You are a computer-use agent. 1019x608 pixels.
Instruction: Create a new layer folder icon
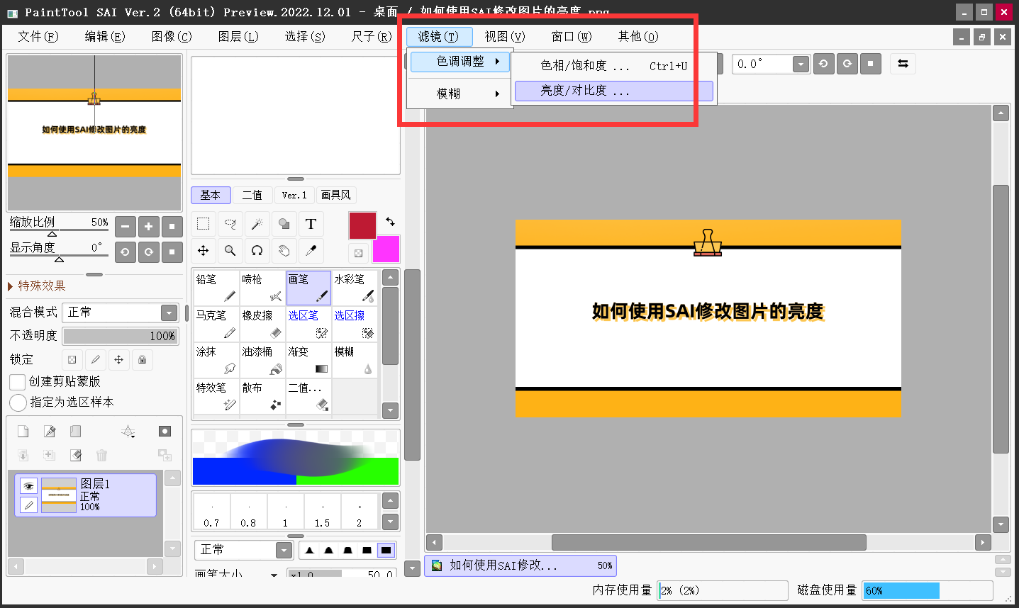(76, 432)
